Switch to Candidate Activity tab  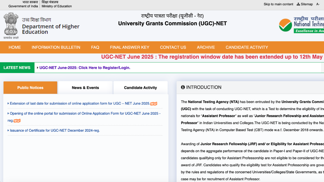coord(140,88)
